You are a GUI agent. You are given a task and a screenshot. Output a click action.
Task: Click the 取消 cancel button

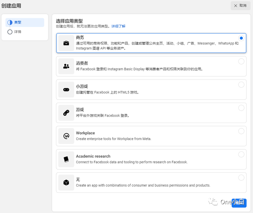click(240, 6)
